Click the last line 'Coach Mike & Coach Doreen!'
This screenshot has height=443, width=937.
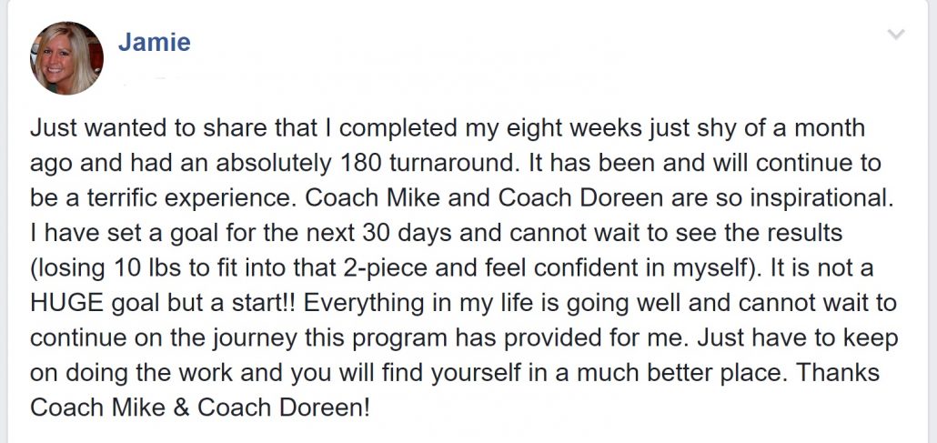pyautogui.click(x=200, y=408)
